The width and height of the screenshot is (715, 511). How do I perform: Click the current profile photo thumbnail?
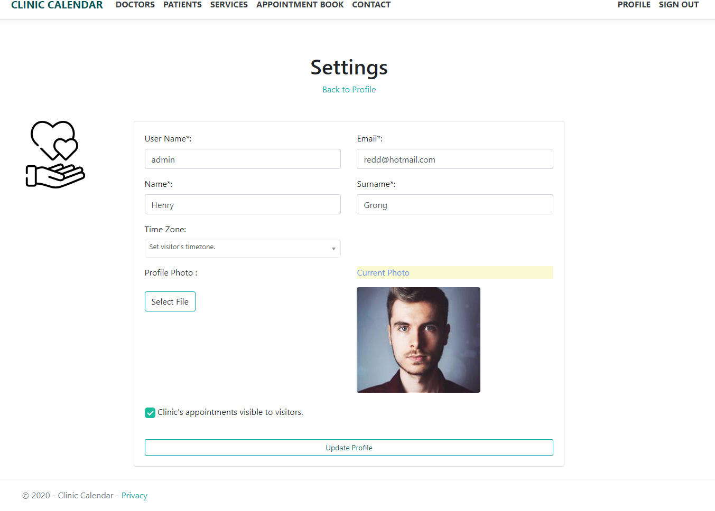pos(419,340)
